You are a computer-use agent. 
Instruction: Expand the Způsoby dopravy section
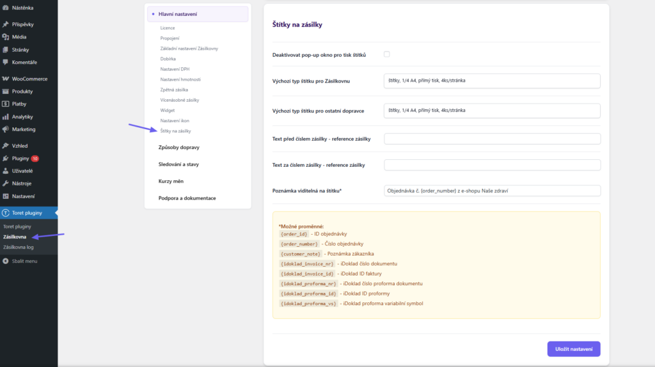tap(179, 148)
